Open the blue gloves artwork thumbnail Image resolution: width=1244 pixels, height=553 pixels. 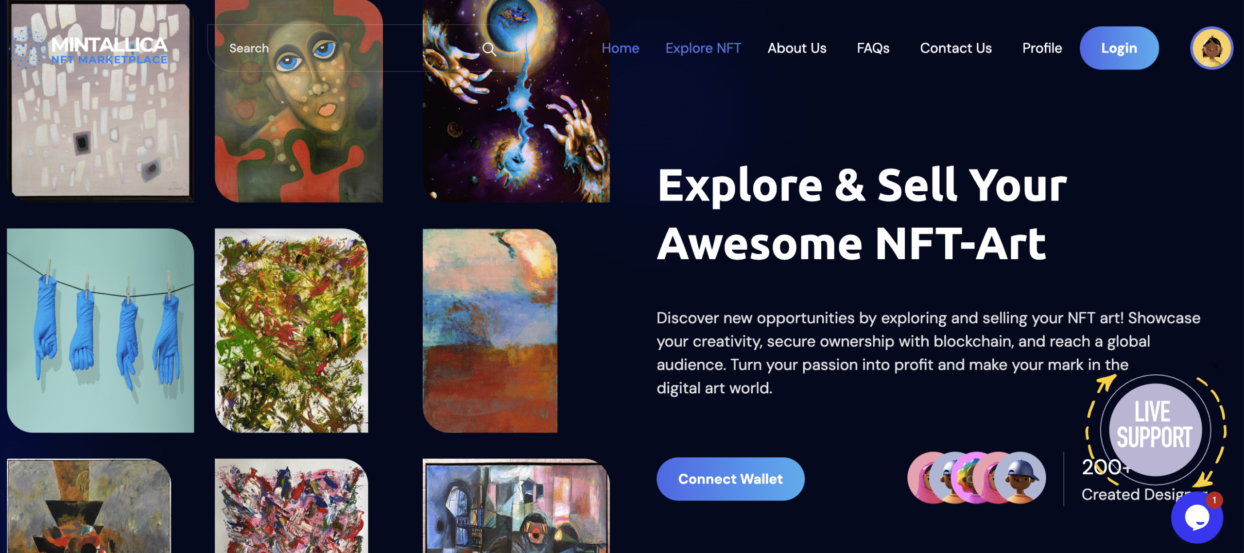(x=101, y=330)
